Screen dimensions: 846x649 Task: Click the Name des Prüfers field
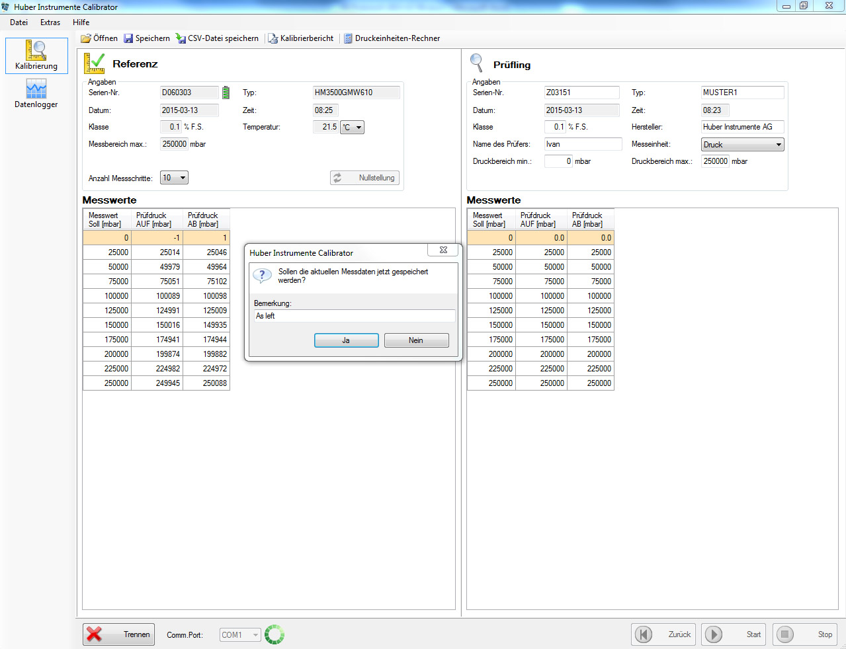583,144
